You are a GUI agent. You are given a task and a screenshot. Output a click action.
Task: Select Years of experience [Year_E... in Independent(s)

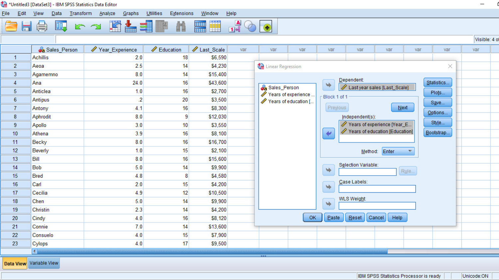377,125
